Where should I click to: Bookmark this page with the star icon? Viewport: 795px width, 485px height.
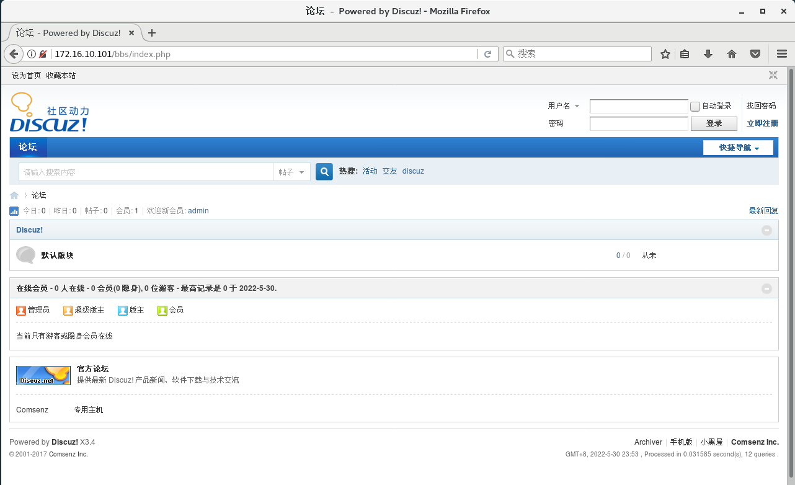click(665, 54)
